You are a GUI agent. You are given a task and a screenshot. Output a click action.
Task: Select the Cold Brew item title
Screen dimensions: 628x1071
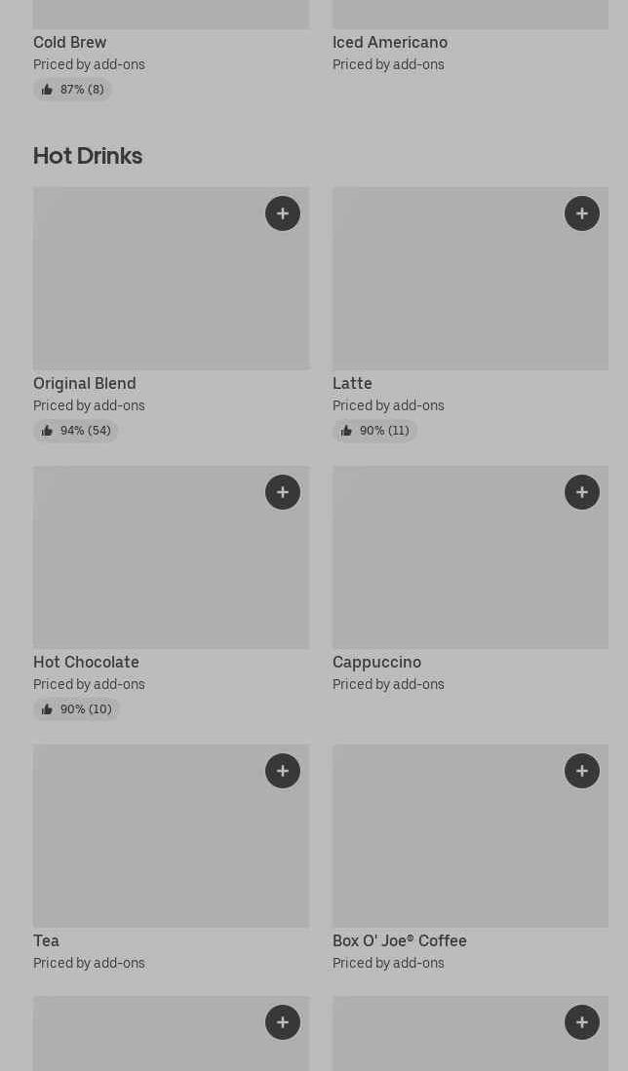69,42
